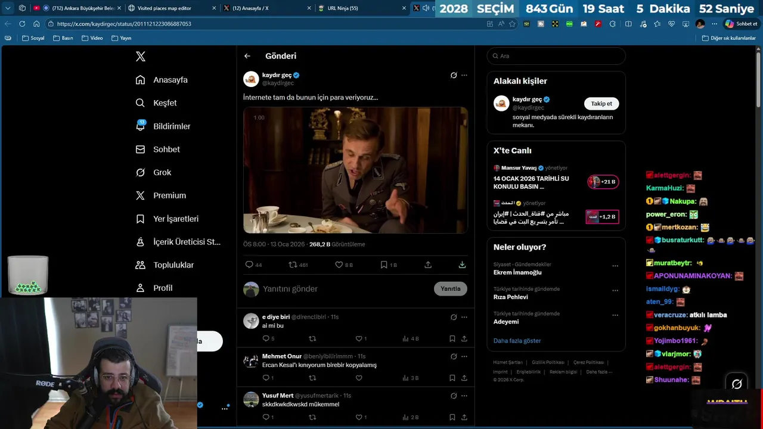The height and width of the screenshot is (429, 763).
Task: Click Grok icon on Yusuf Mert's reply
Action: pyautogui.click(x=454, y=396)
